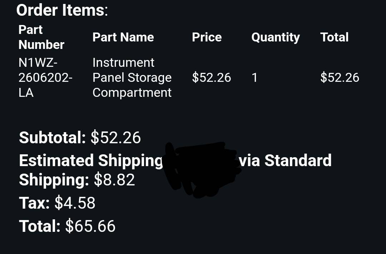
Task: Click the Estimated Shipping text
Action: (x=90, y=161)
